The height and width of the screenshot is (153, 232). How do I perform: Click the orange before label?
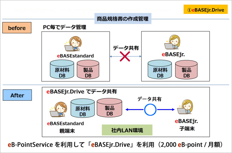click(17, 28)
